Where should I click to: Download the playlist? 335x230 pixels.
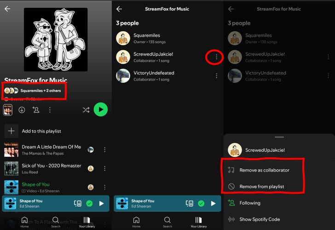click(x=22, y=110)
